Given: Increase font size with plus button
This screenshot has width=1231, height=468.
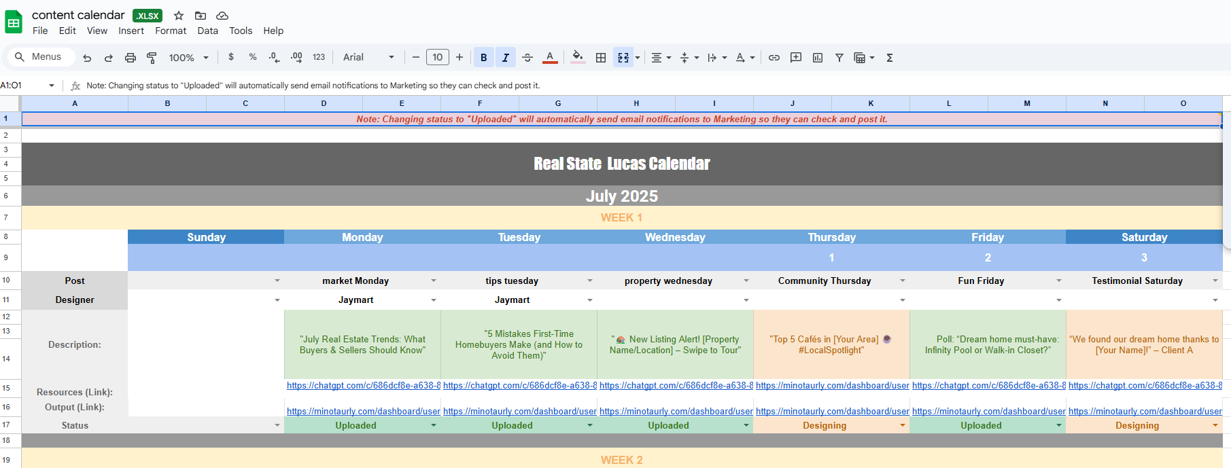Looking at the screenshot, I should 460,57.
